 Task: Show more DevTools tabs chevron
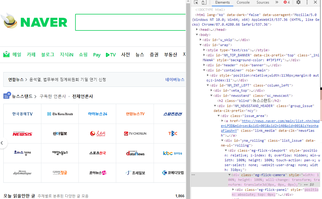[277, 2]
